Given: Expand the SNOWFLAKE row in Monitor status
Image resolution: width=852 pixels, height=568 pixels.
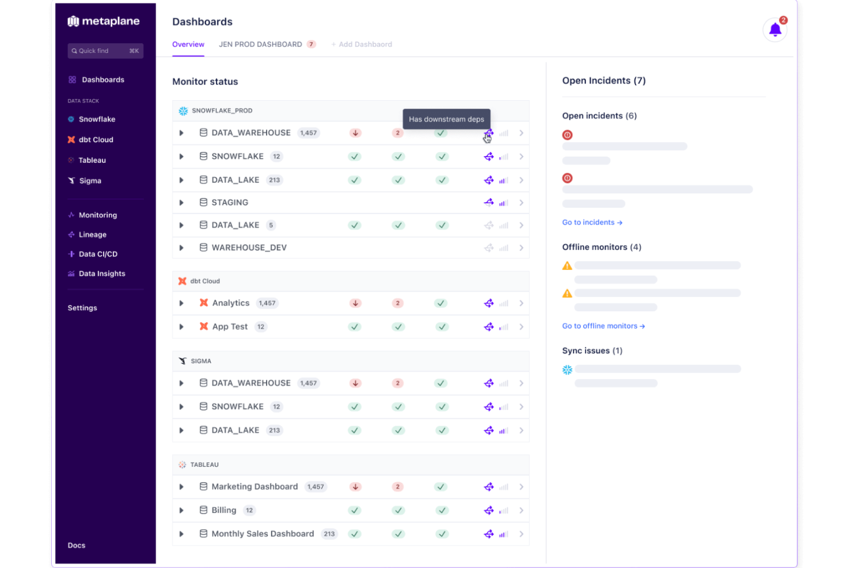Looking at the screenshot, I should 181,156.
